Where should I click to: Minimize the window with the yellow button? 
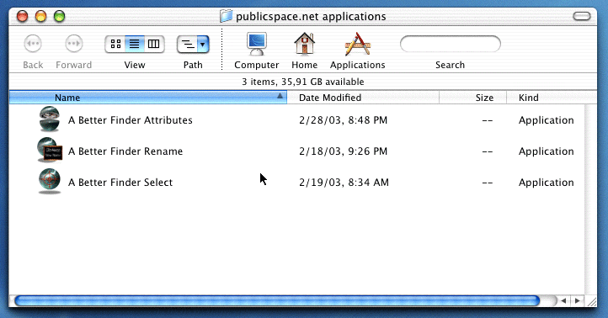(40, 16)
